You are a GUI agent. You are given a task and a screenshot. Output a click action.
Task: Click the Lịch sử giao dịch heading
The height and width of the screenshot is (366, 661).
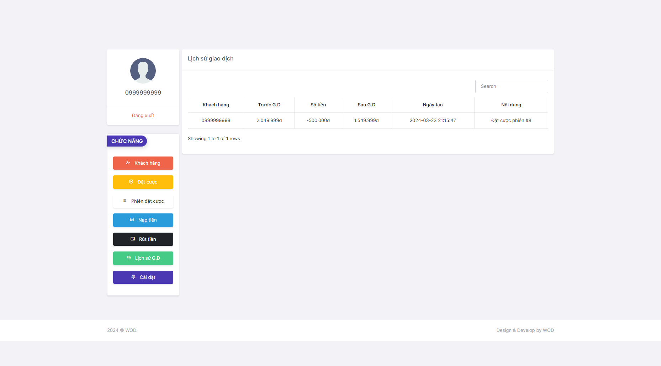[211, 59]
